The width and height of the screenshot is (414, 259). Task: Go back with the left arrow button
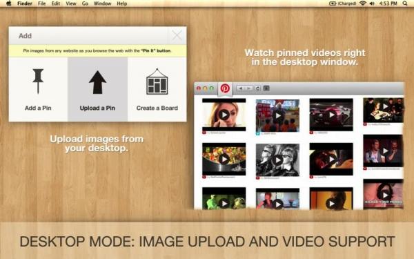pos(240,88)
